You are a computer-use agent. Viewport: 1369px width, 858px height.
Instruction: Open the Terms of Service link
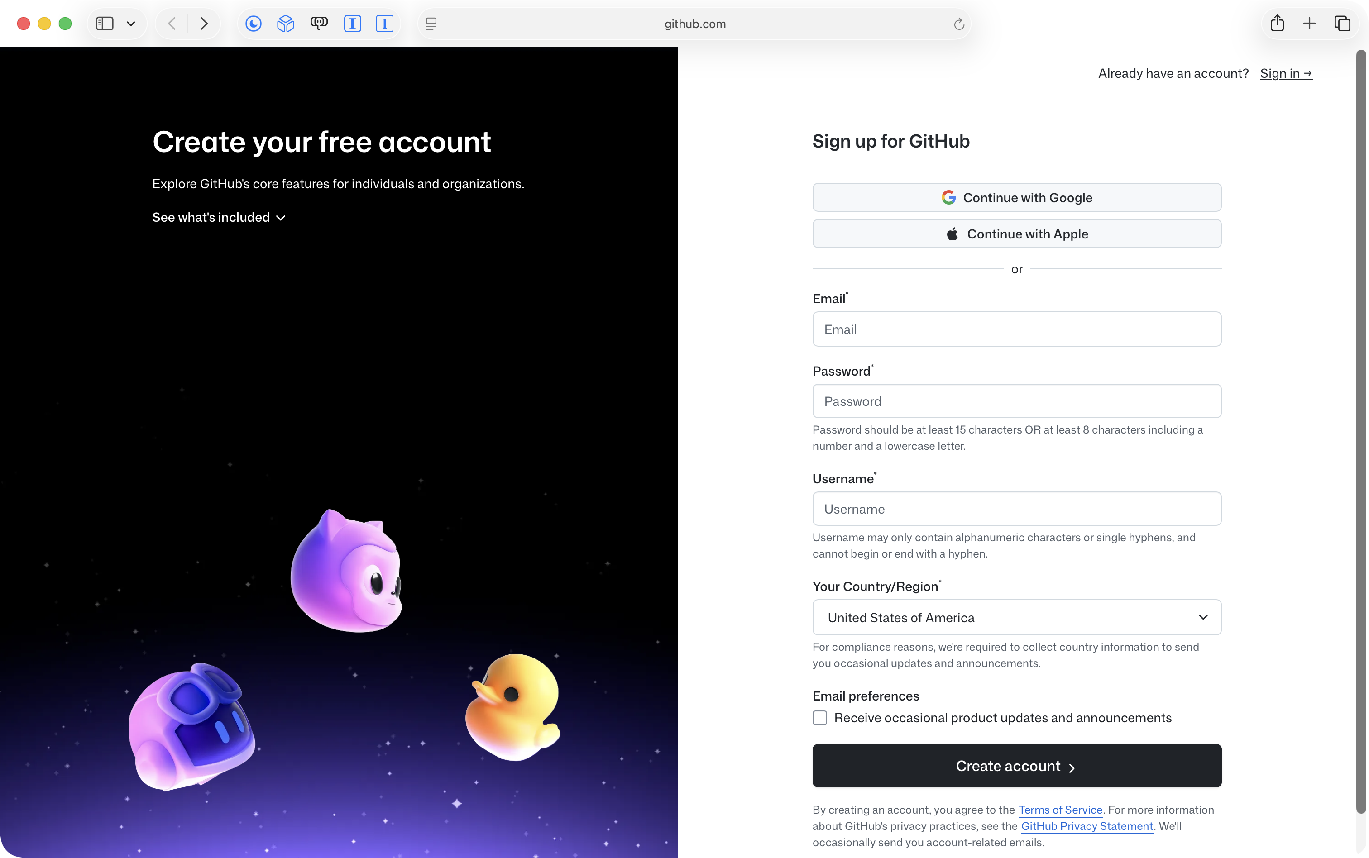point(1060,810)
